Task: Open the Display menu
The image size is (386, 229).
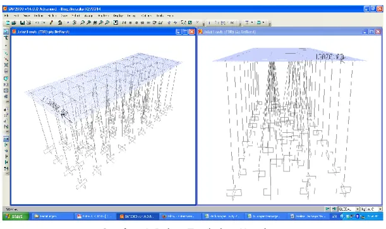Action: point(118,16)
